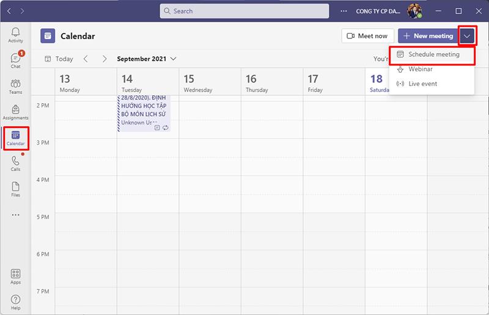Open Assignments from the sidebar

tap(15, 112)
